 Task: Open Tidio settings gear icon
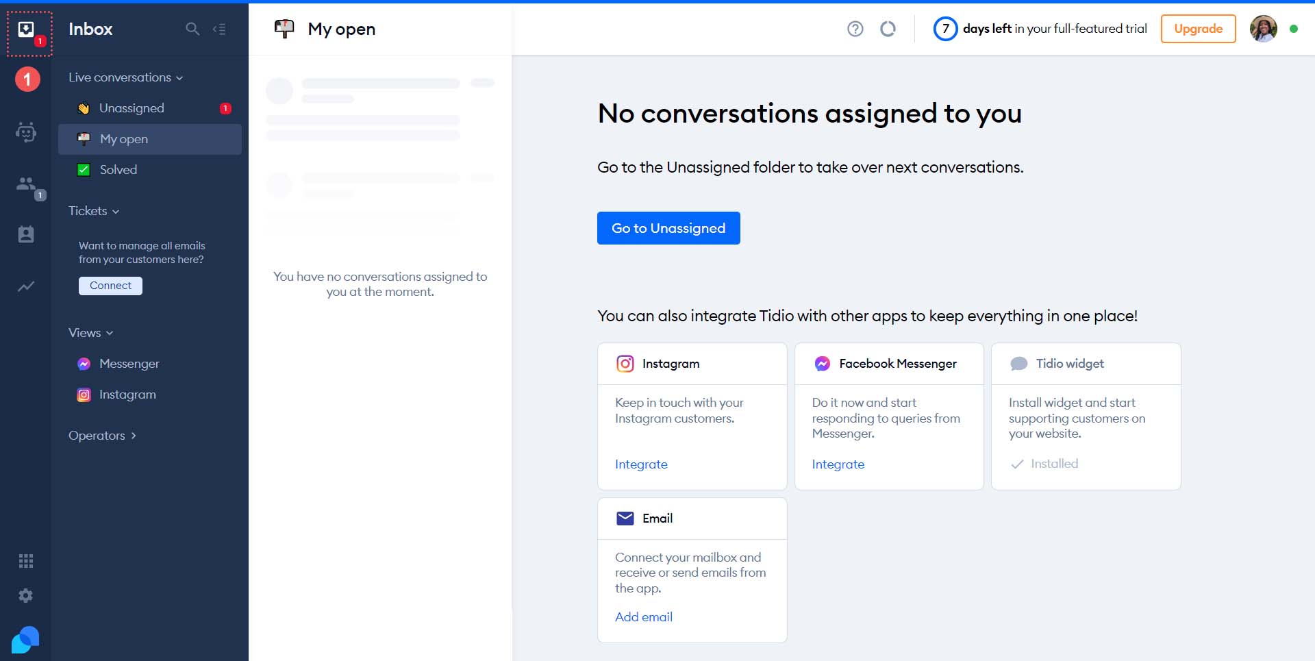point(26,595)
